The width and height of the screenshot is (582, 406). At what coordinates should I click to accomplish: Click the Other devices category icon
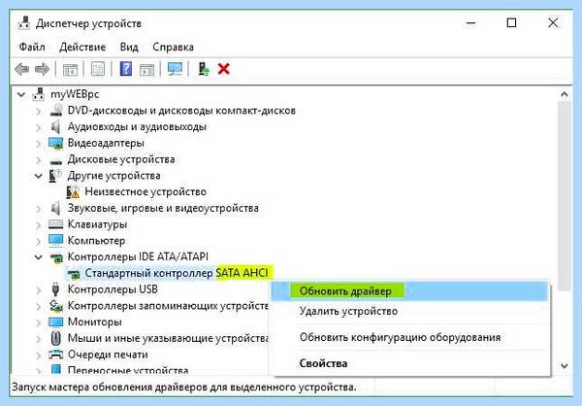pyautogui.click(x=55, y=176)
